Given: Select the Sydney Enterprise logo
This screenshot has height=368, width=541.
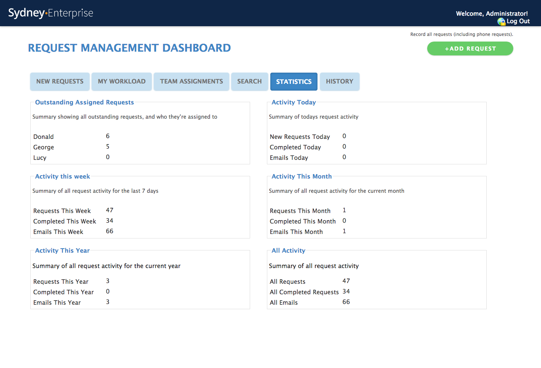Looking at the screenshot, I should click(50, 13).
